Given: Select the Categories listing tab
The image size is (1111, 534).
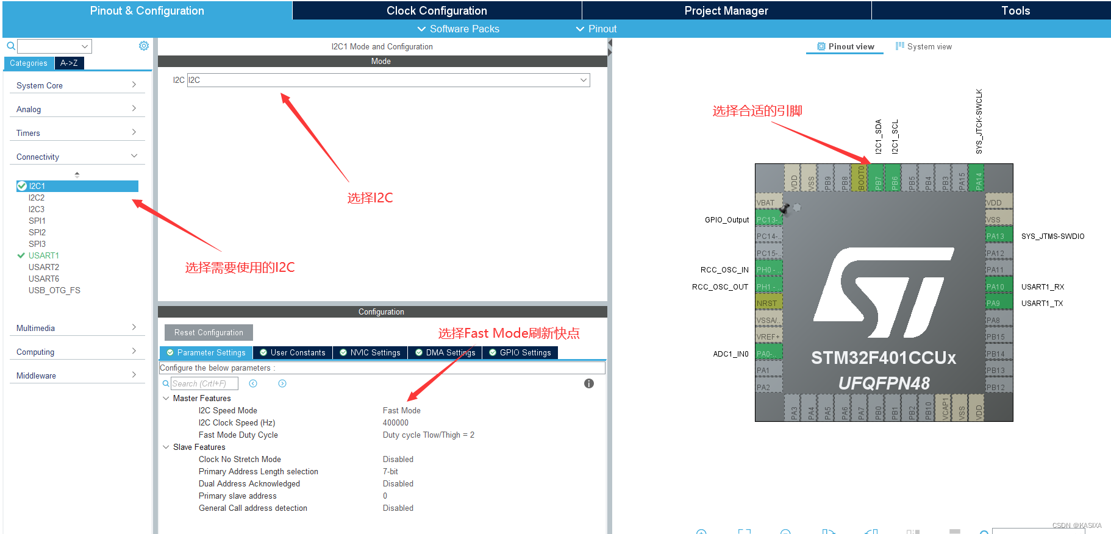Looking at the screenshot, I should 29,63.
